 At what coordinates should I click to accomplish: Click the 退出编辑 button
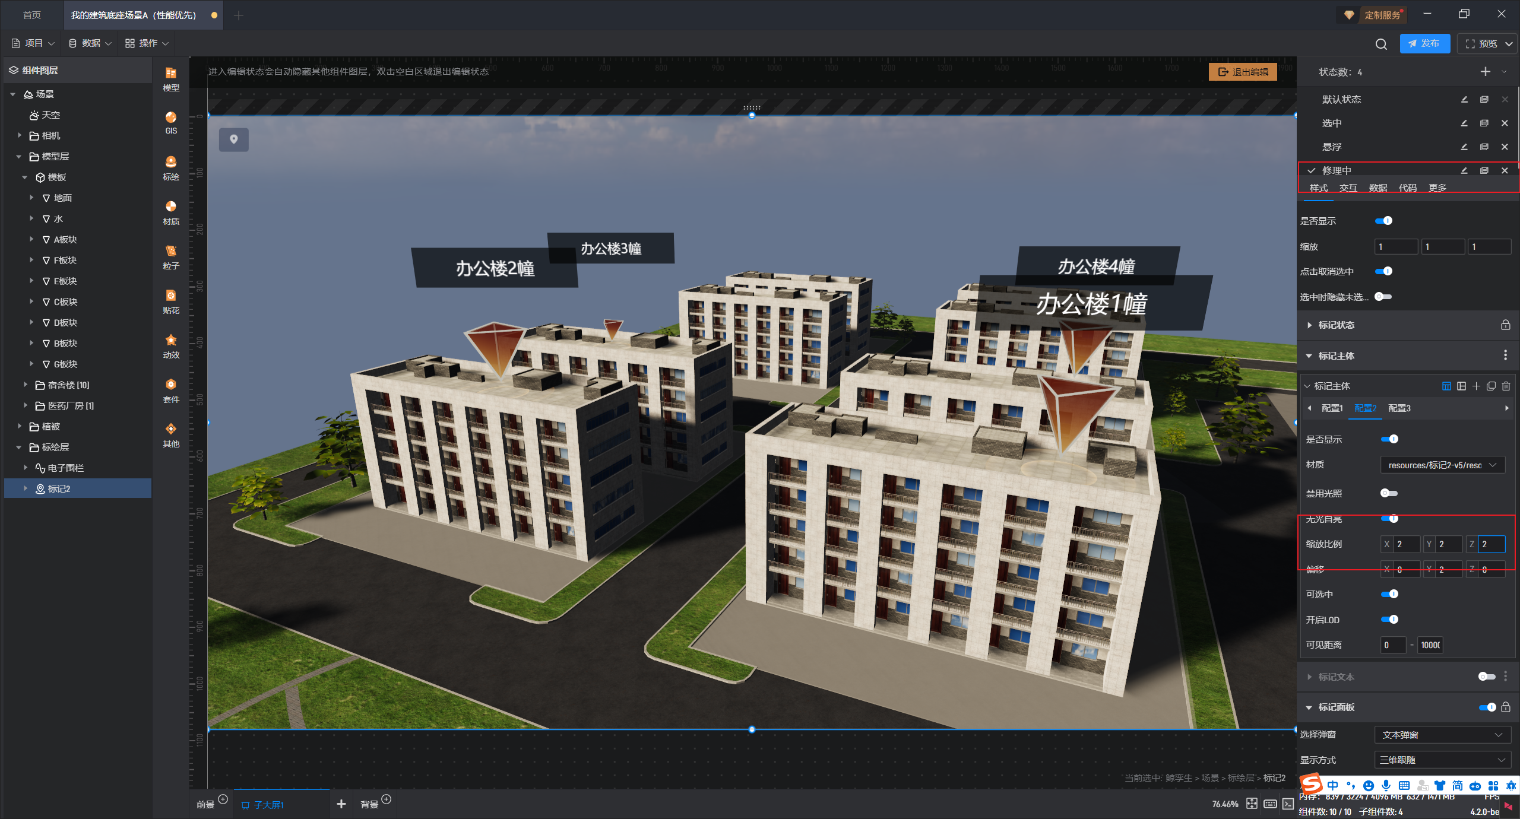point(1243,72)
